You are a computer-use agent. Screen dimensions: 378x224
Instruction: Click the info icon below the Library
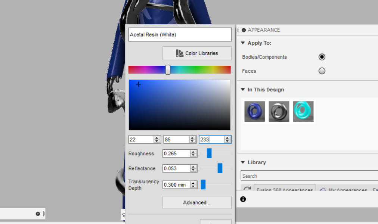[x=243, y=199]
